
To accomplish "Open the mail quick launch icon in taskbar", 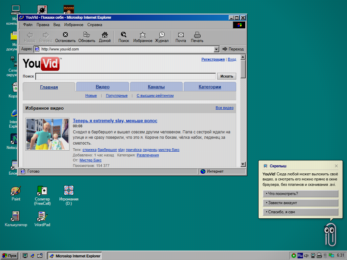I will point(40,256).
